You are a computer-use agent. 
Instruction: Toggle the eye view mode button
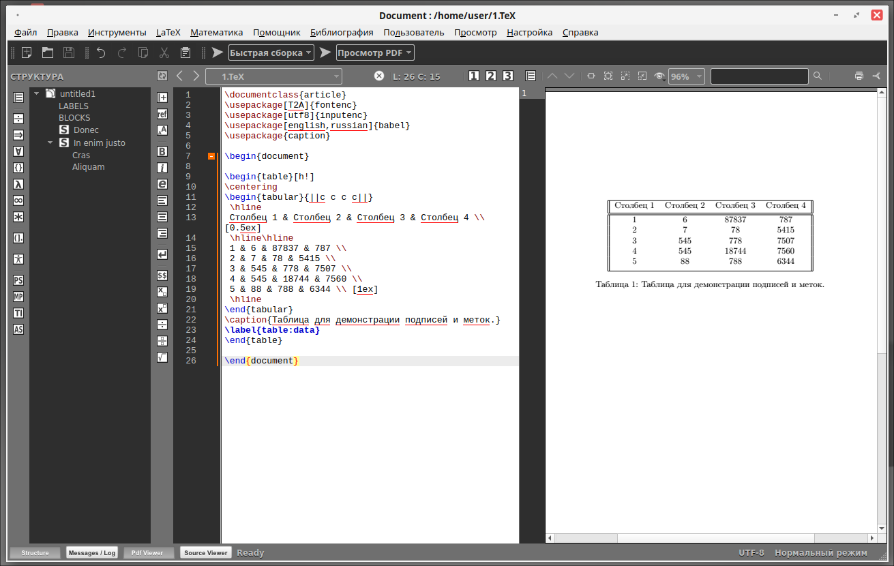(659, 76)
